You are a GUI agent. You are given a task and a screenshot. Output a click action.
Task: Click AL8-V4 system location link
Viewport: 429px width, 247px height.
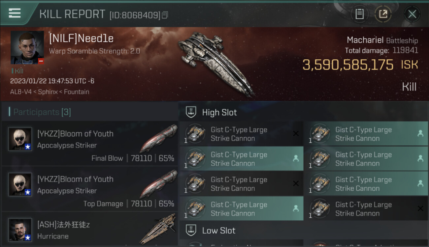(x=20, y=92)
